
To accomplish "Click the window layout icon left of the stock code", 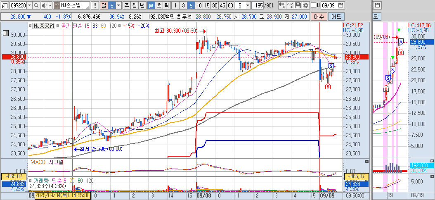I will click(5, 5).
